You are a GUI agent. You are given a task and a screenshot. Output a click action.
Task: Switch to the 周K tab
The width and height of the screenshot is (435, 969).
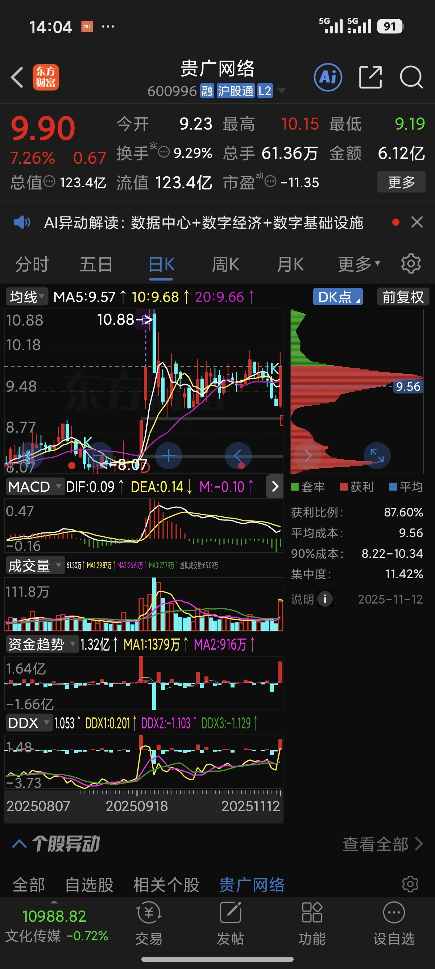225,264
